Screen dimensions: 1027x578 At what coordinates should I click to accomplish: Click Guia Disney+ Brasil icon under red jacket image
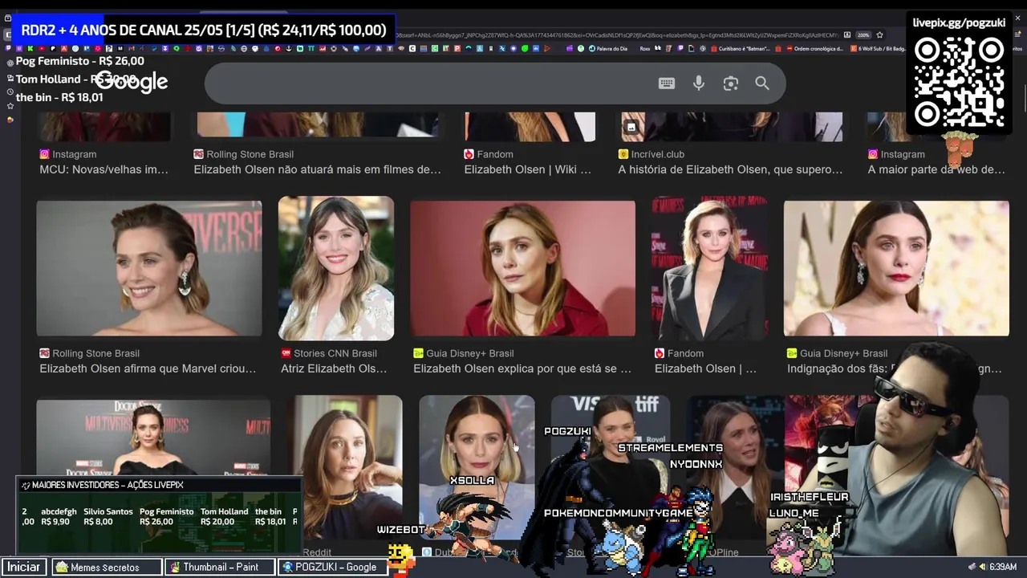tap(418, 353)
